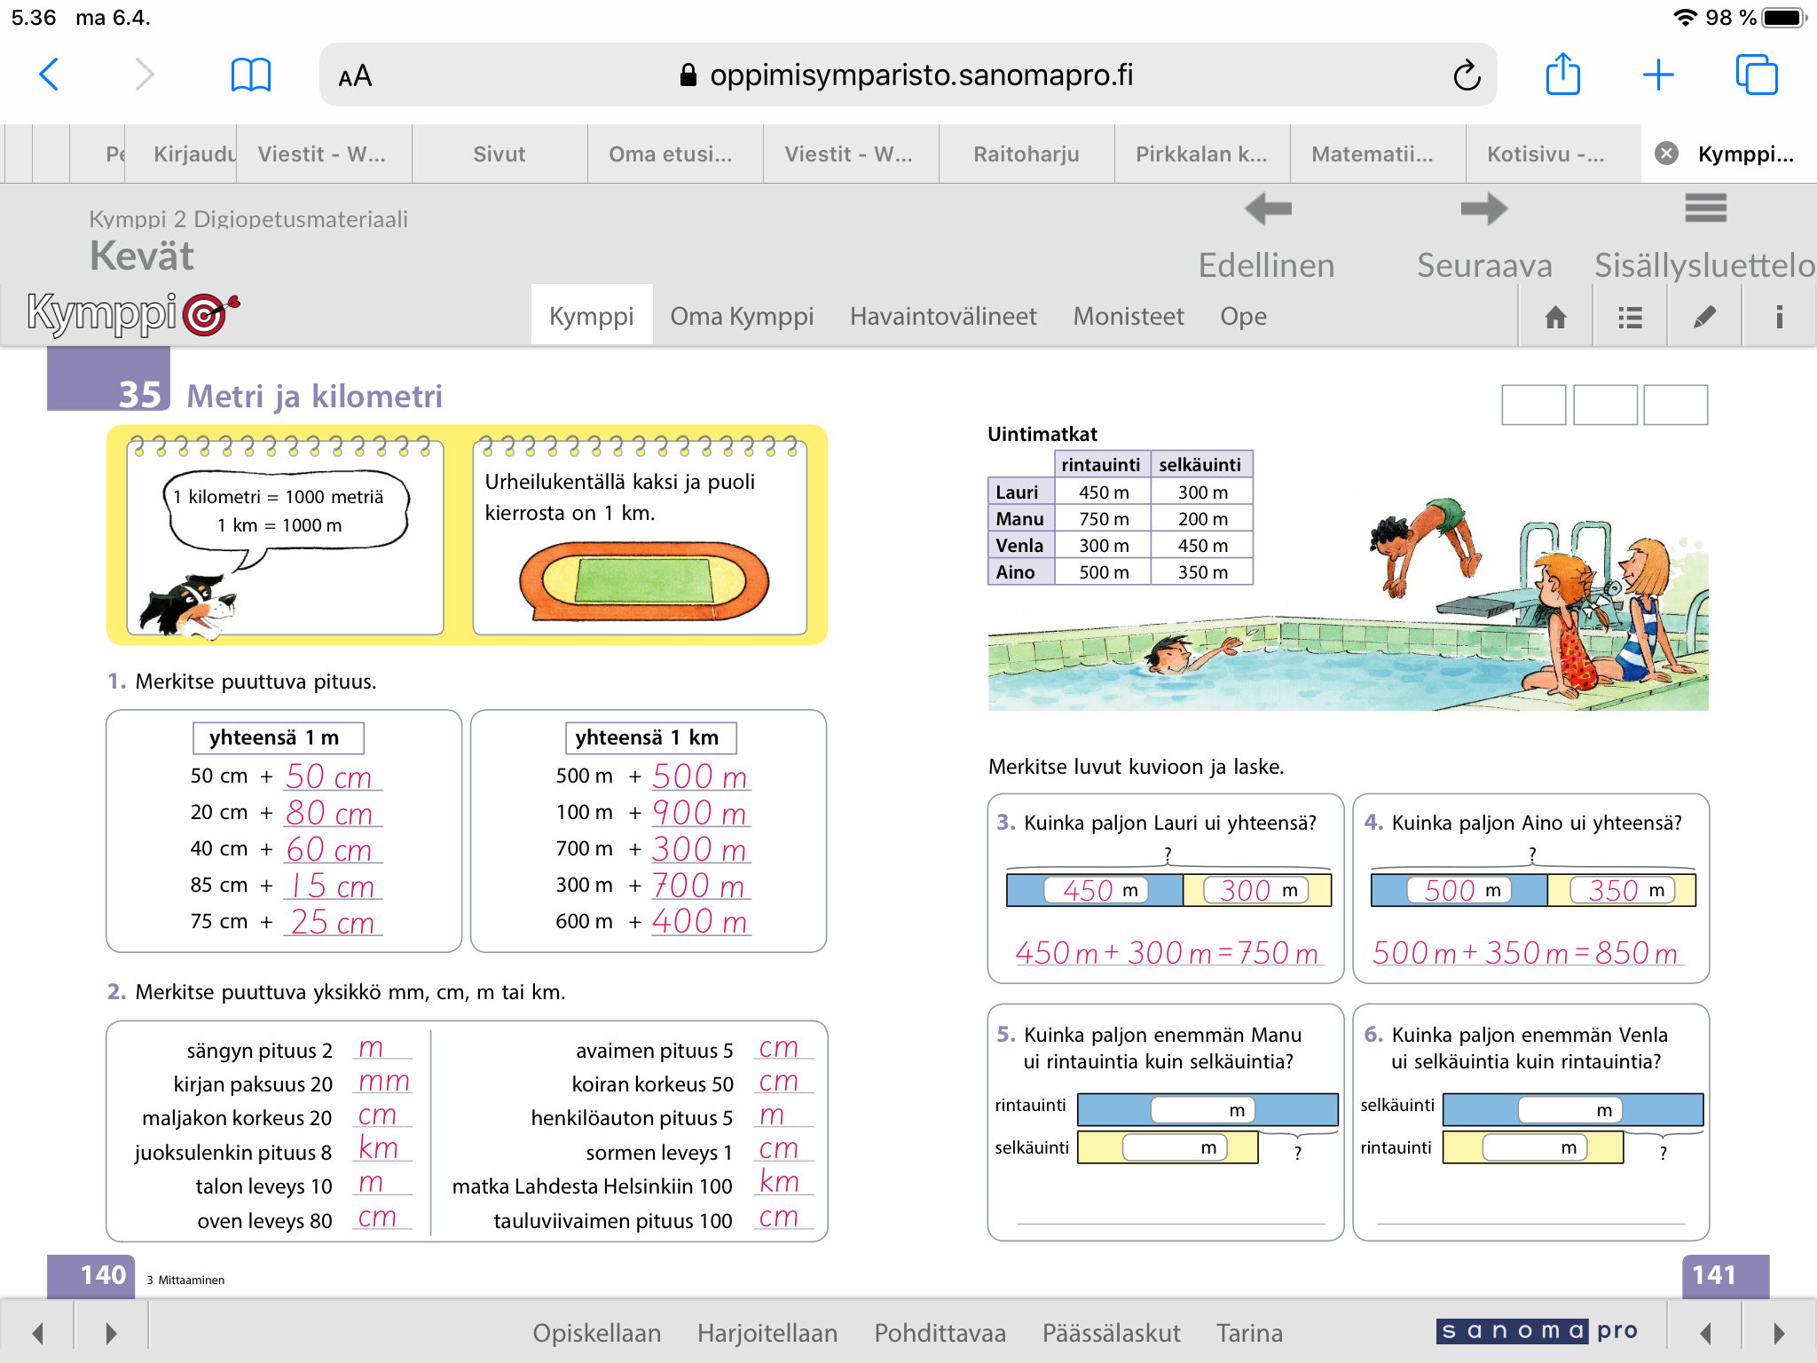Viewport: 1817px width, 1363px height.
Task: Open Safari bookmarks book icon
Action: pos(250,75)
